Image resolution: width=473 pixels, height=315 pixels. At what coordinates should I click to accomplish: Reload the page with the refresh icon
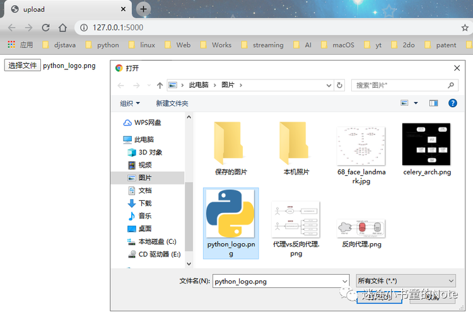pyautogui.click(x=45, y=28)
